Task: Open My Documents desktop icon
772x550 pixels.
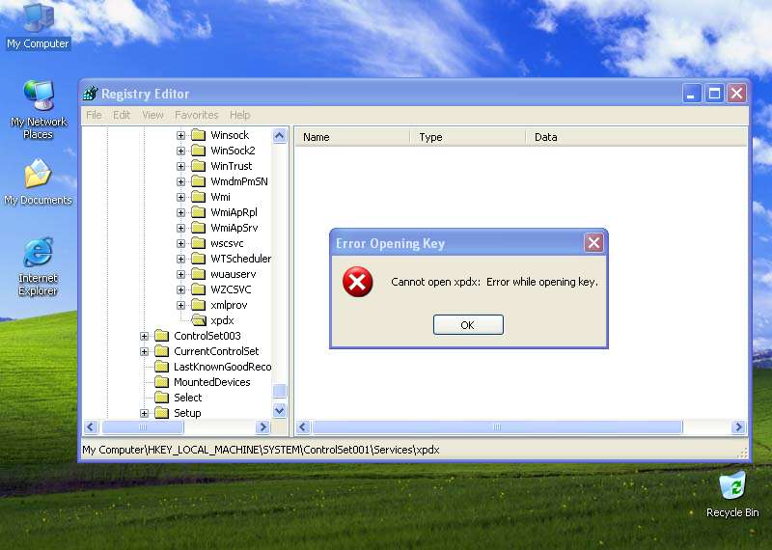Action: (38, 181)
